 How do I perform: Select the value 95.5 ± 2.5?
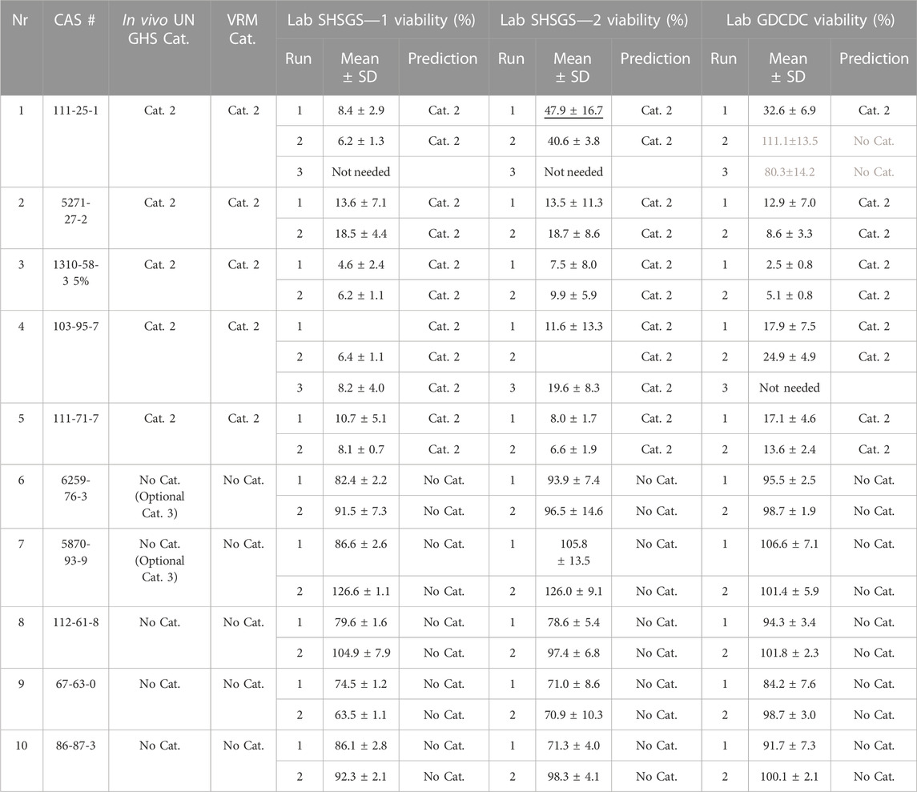790,480
